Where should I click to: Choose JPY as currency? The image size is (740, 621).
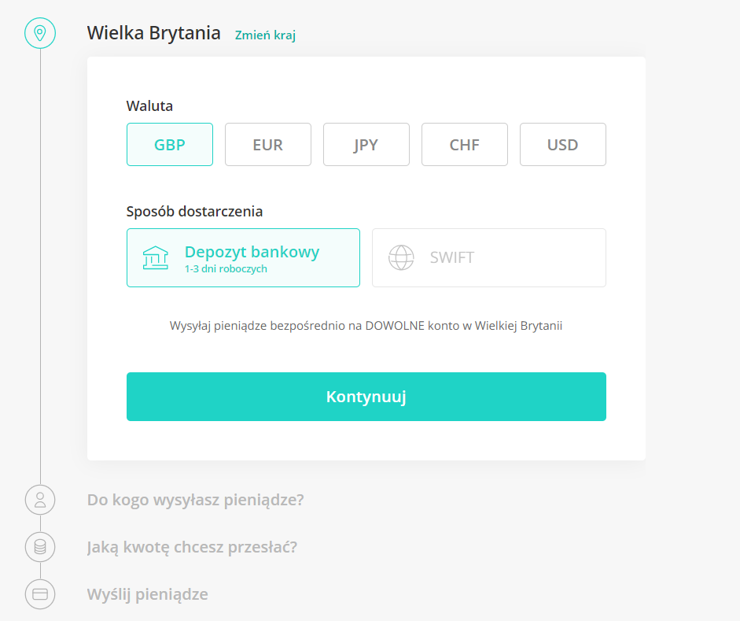(x=366, y=145)
